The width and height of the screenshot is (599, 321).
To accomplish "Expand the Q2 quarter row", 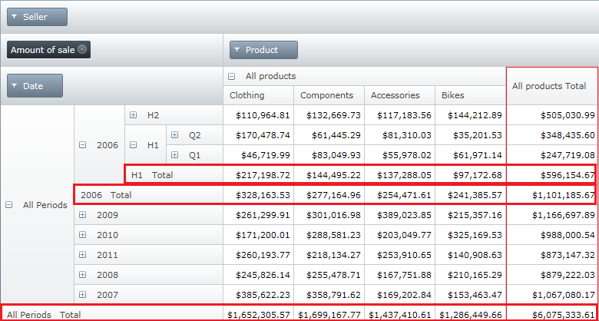I will tap(175, 135).
